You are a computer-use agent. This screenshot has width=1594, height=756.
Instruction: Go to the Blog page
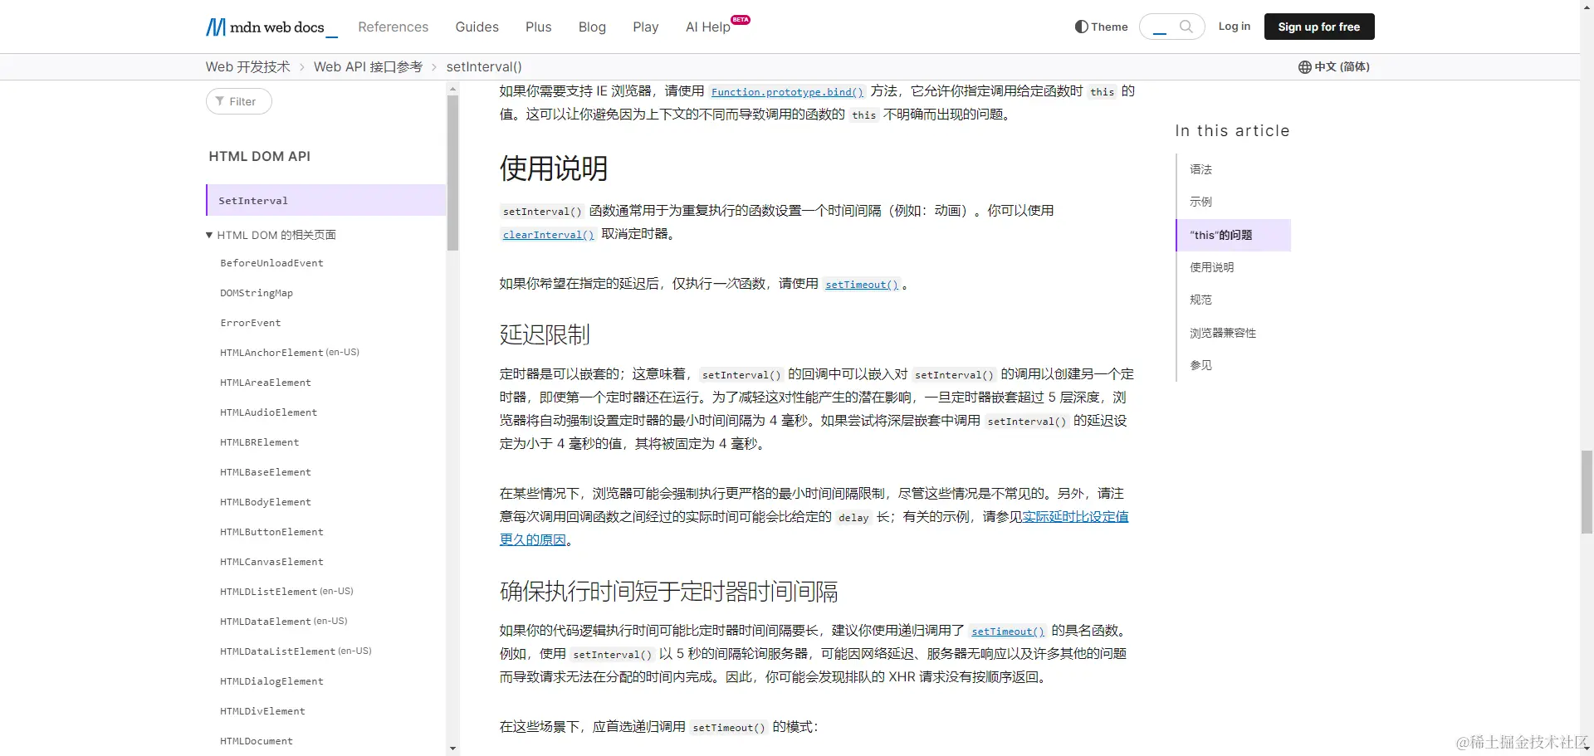[592, 27]
